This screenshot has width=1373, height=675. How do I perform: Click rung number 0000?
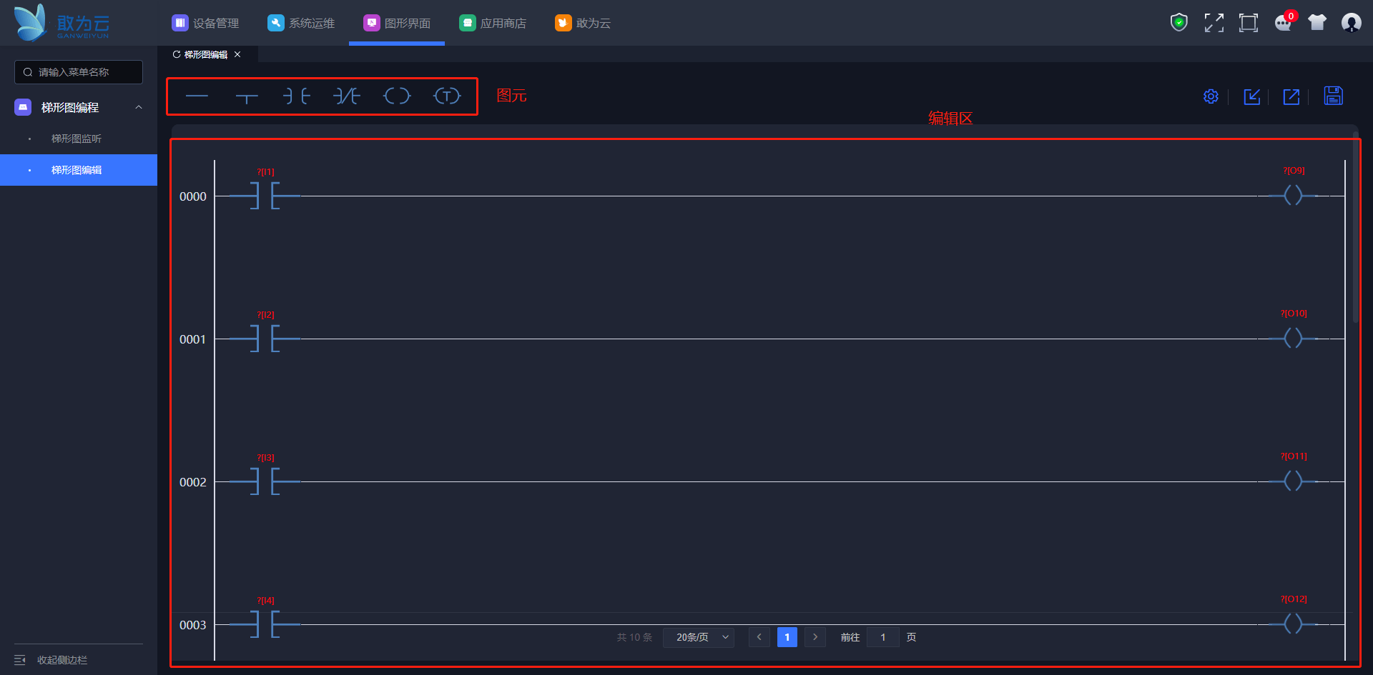[x=193, y=196]
